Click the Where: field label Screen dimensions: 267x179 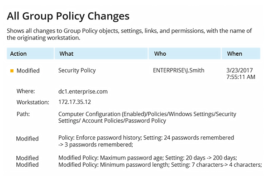click(x=26, y=91)
